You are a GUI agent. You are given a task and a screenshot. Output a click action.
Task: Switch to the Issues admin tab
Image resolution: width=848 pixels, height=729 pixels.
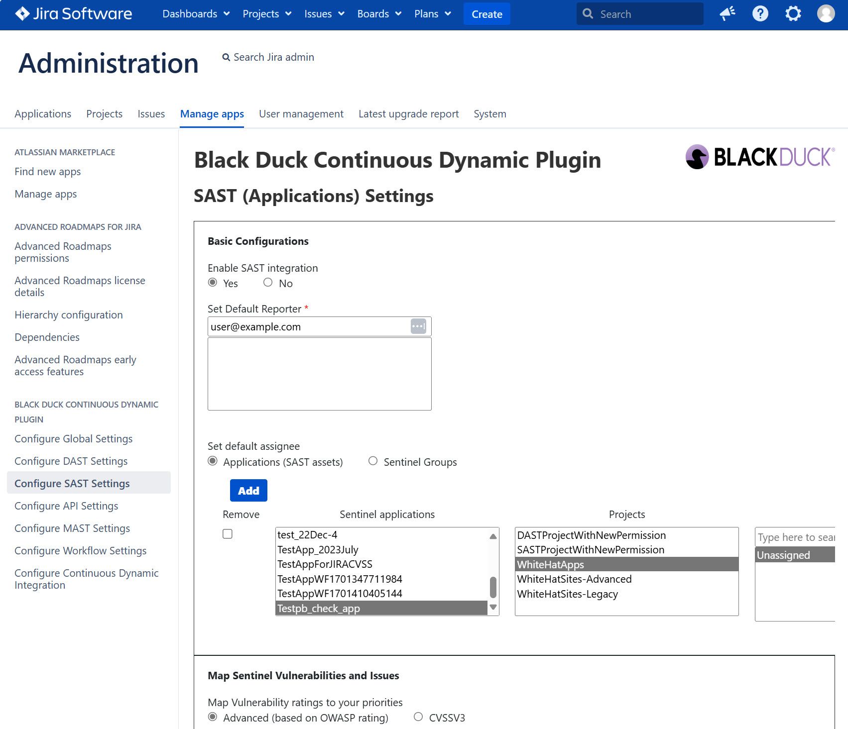tap(151, 114)
